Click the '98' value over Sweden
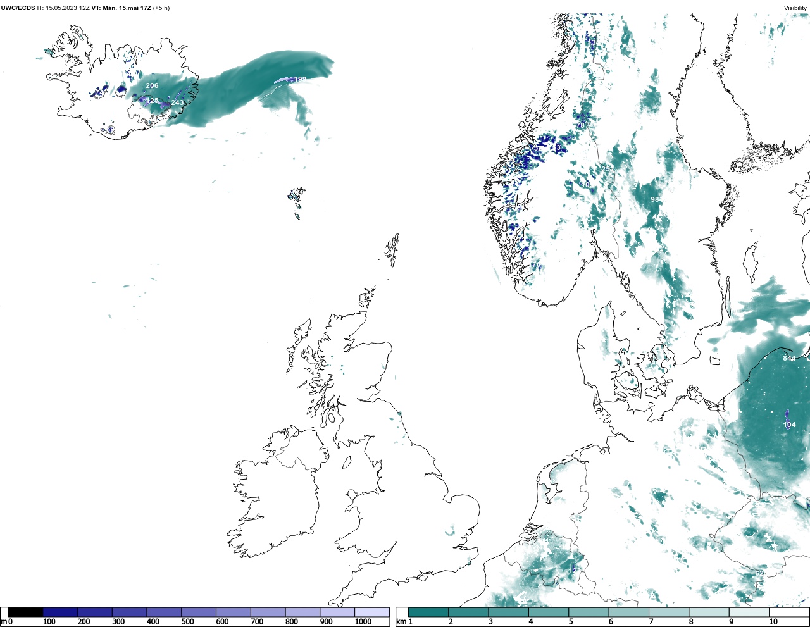 pyautogui.click(x=655, y=199)
